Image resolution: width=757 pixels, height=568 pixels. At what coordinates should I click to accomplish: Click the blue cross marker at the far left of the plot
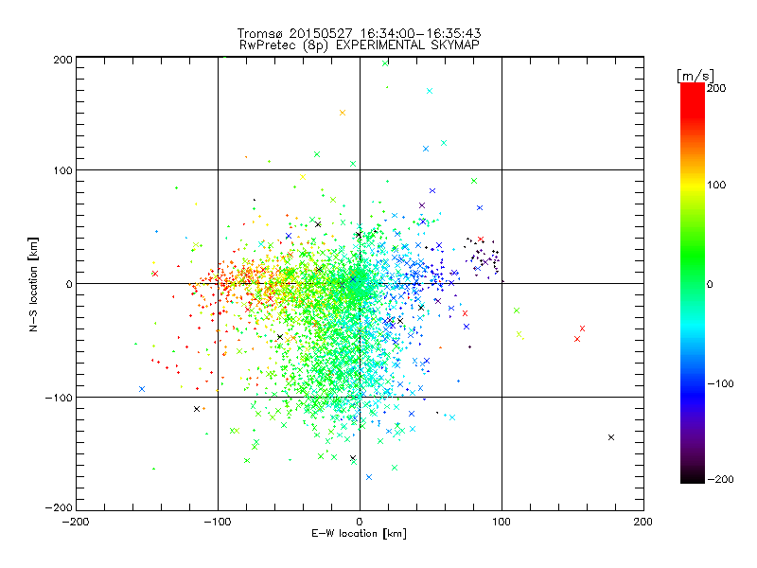(x=142, y=389)
